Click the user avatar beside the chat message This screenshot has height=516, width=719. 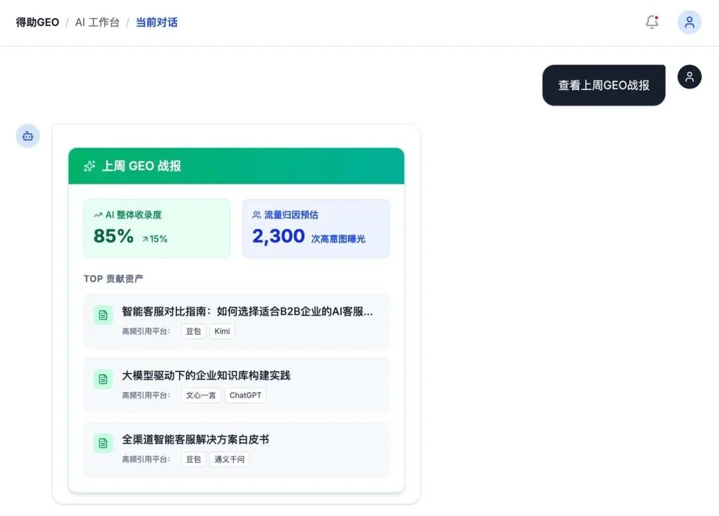point(689,77)
